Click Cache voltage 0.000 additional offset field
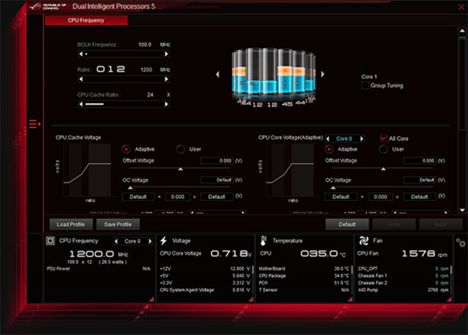The image size is (468, 335). coord(177,197)
